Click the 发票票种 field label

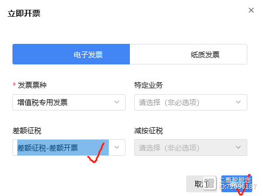coord(32,85)
